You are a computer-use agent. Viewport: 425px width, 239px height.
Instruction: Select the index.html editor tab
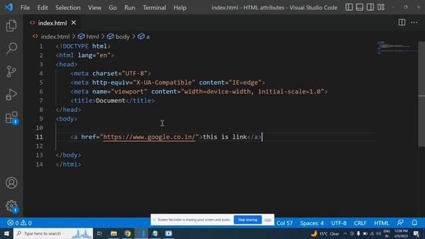tap(52, 23)
